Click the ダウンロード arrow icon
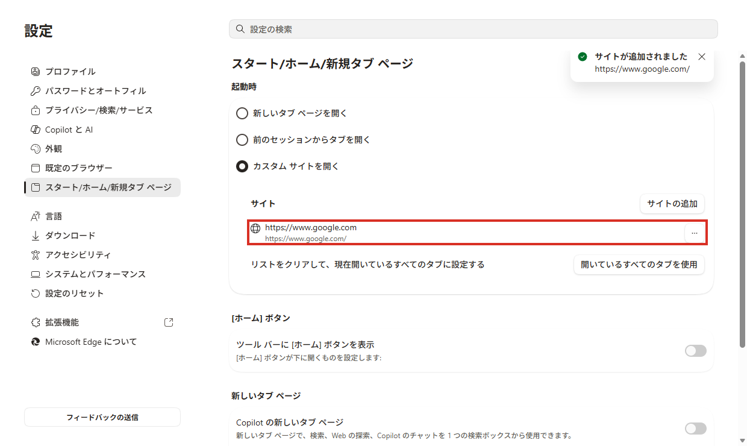 tap(35, 236)
